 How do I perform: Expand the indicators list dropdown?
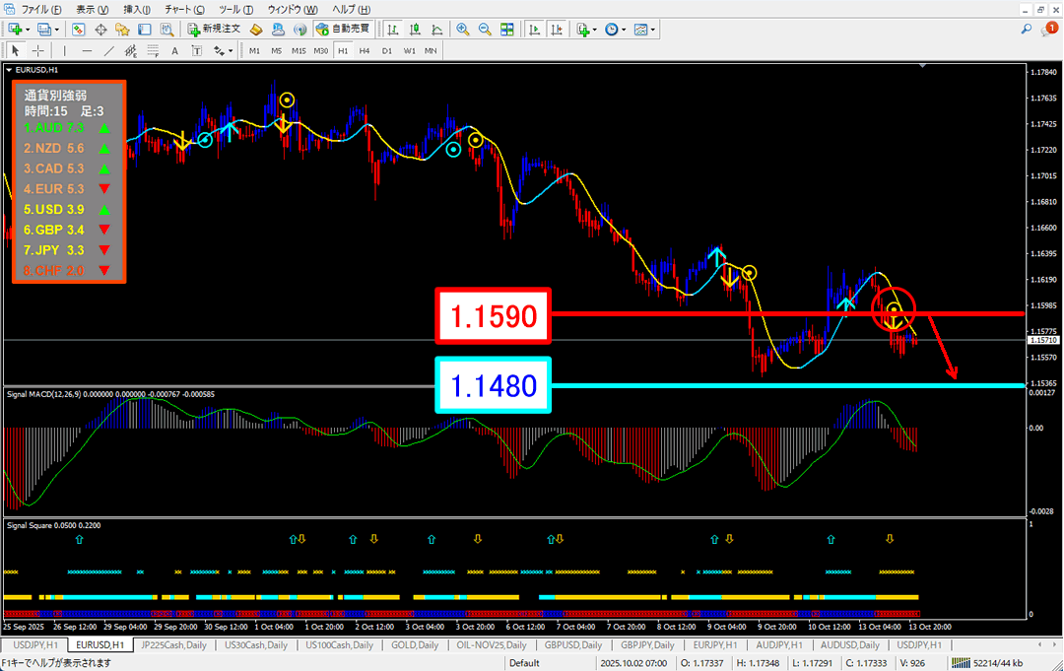(598, 30)
